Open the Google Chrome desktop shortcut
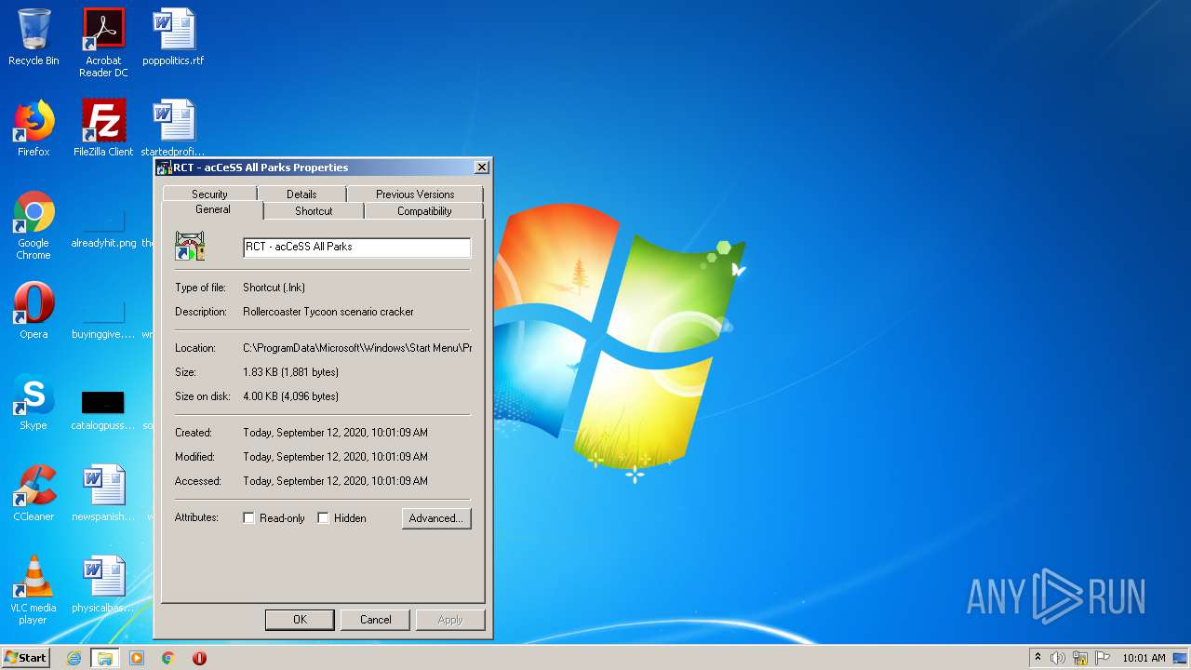Viewport: 1191px width, 670px height. click(33, 225)
